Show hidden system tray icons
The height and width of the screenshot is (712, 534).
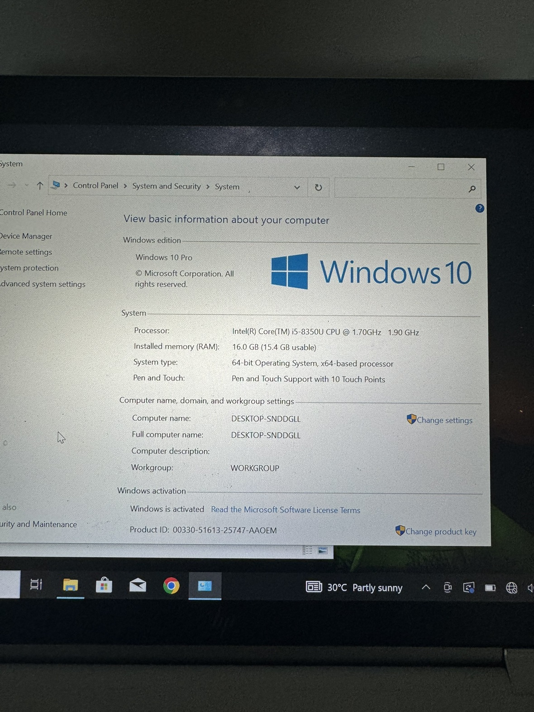426,587
